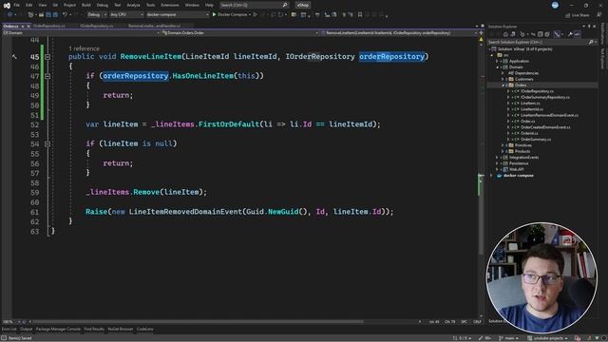
Task: Select IOrderRepository.cs in Solution Explorer
Action: click(537, 91)
